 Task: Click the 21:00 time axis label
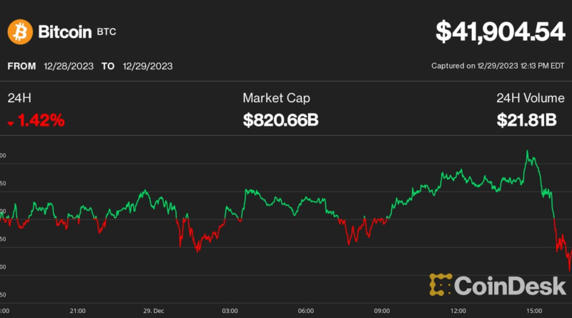pyautogui.click(x=78, y=311)
